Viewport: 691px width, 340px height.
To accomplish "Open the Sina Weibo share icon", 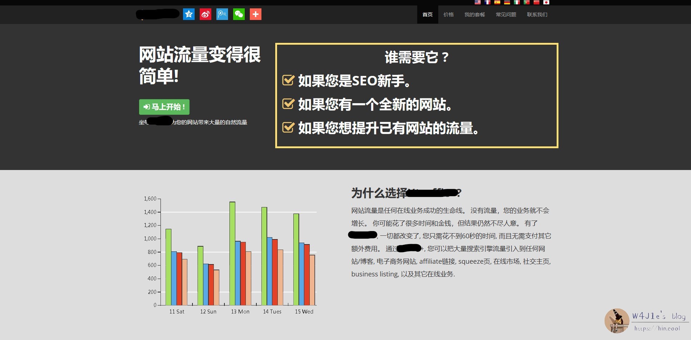I will (x=205, y=15).
